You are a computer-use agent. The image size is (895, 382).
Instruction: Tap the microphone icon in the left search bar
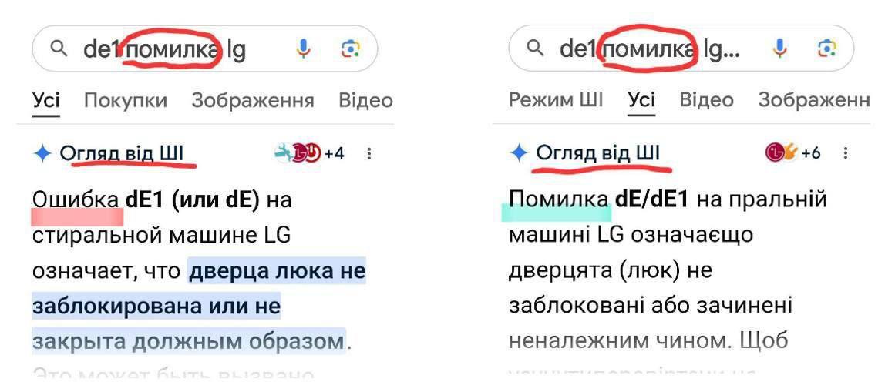click(x=304, y=49)
